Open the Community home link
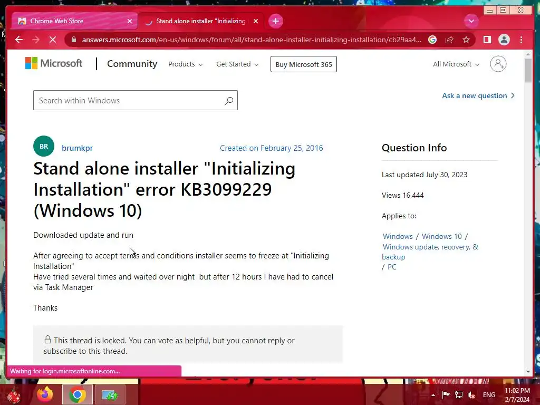 pyautogui.click(x=132, y=64)
